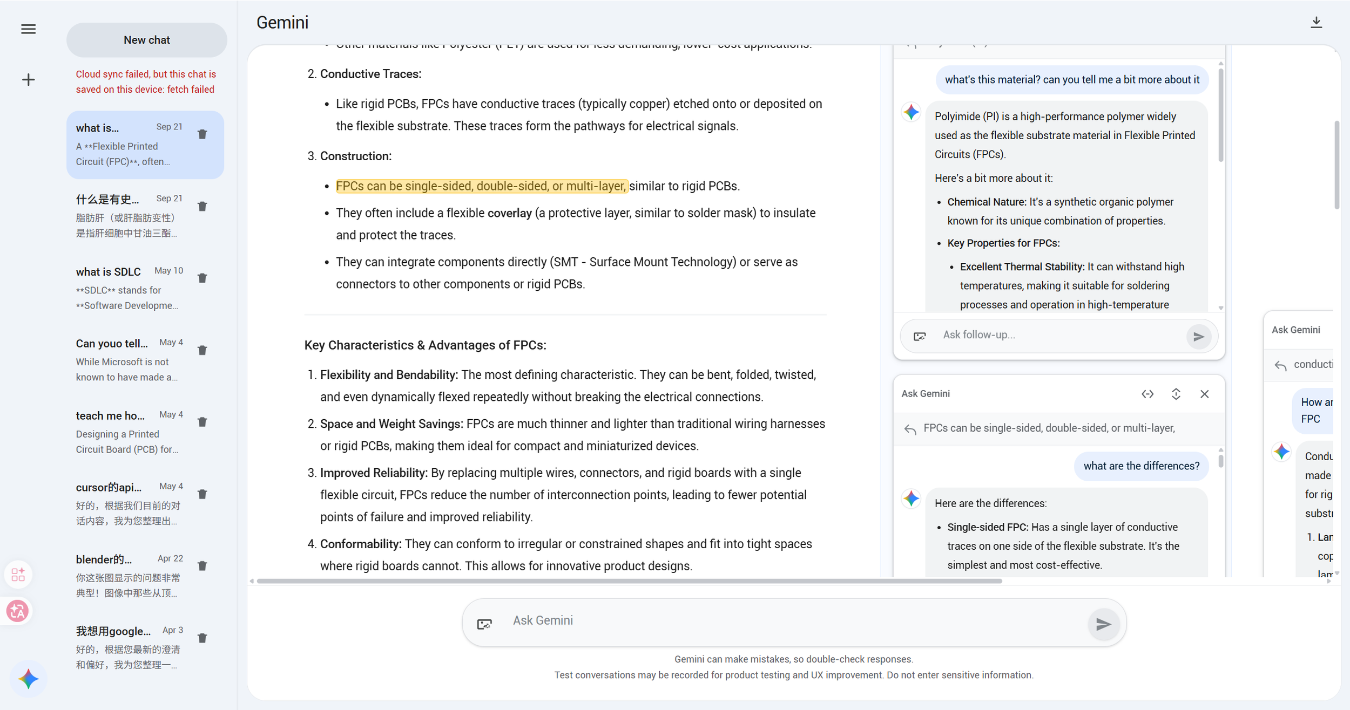Delete the 'what is...' chat from Sep 21
Image resolution: width=1350 pixels, height=710 pixels.
(202, 134)
